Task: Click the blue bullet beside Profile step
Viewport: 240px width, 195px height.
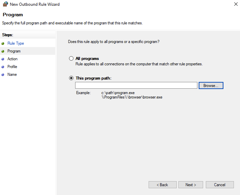Action: [x=3, y=67]
